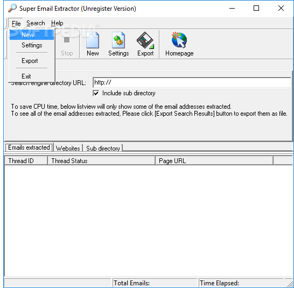Click the directory URL input field
Viewport: 294px width, 288px height.
click(x=192, y=82)
